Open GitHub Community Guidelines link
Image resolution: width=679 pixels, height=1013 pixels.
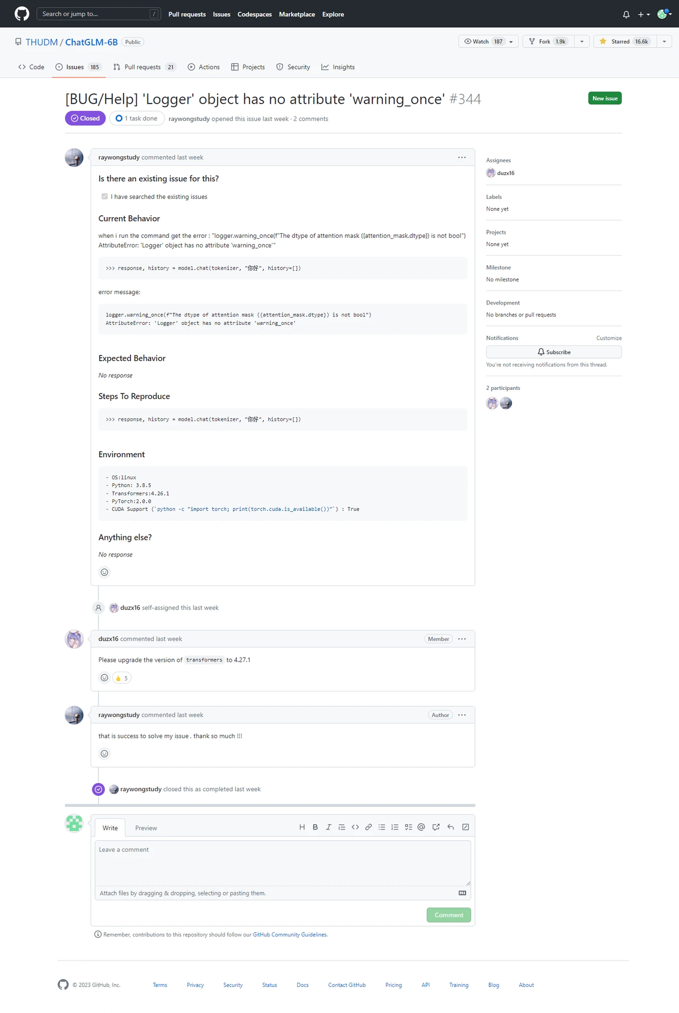point(290,934)
